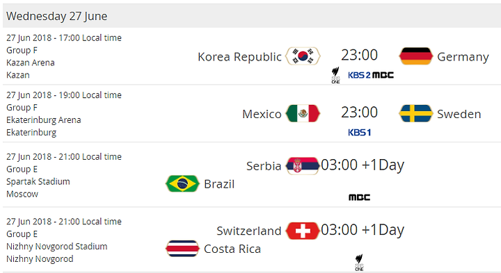Click SBS ONE logo under Switzerland-Costa Rica match
Screen dimensions: 501x273
[x=360, y=263]
